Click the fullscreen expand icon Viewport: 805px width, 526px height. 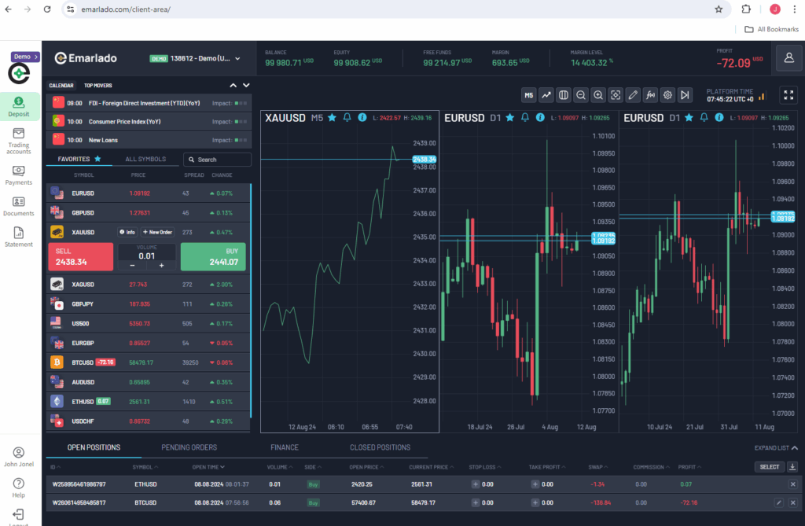click(x=788, y=95)
